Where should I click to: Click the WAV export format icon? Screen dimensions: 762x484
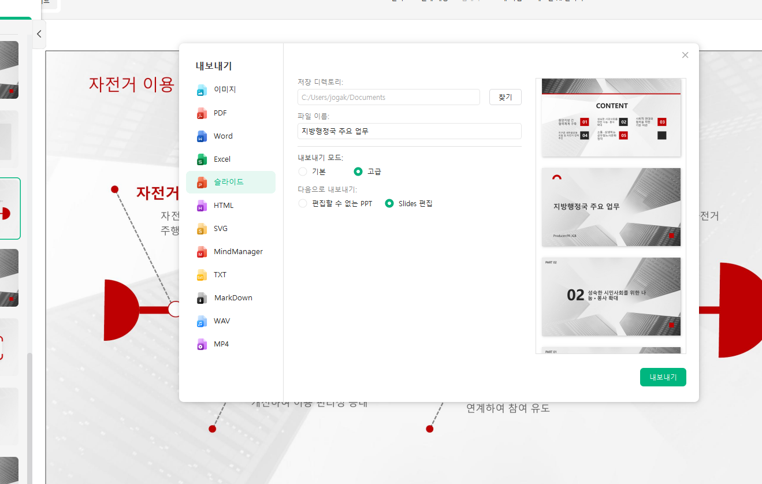click(x=202, y=321)
